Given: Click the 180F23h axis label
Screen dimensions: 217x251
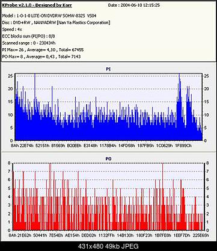Looking at the screenshot, I should 144,235.
